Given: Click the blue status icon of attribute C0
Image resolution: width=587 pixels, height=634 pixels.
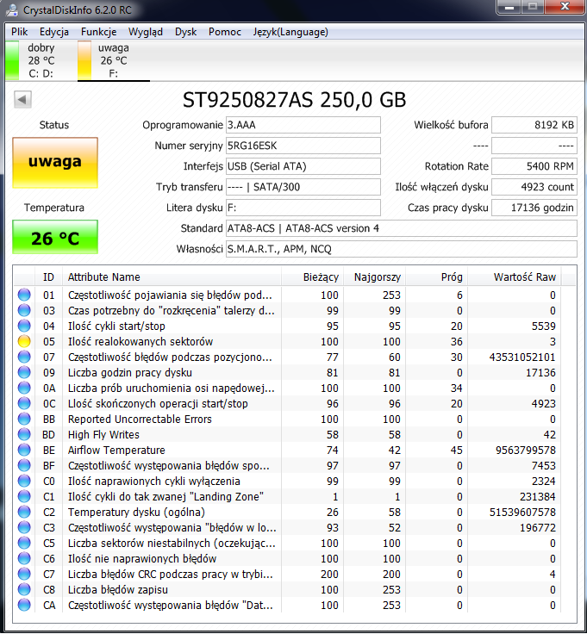Looking at the screenshot, I should pos(24,481).
